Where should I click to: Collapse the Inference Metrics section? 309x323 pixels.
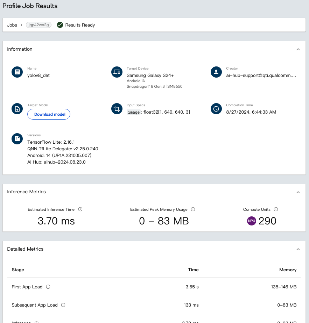pos(298,192)
